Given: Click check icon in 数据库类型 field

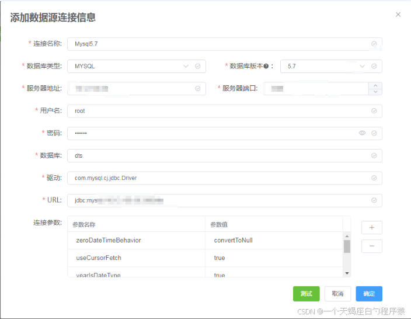Looking at the screenshot, I should 198,66.
